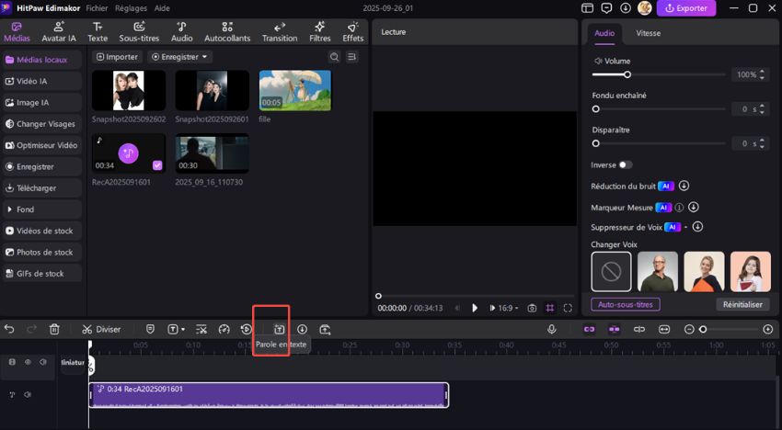Select the fille video thumbnail

(294, 90)
